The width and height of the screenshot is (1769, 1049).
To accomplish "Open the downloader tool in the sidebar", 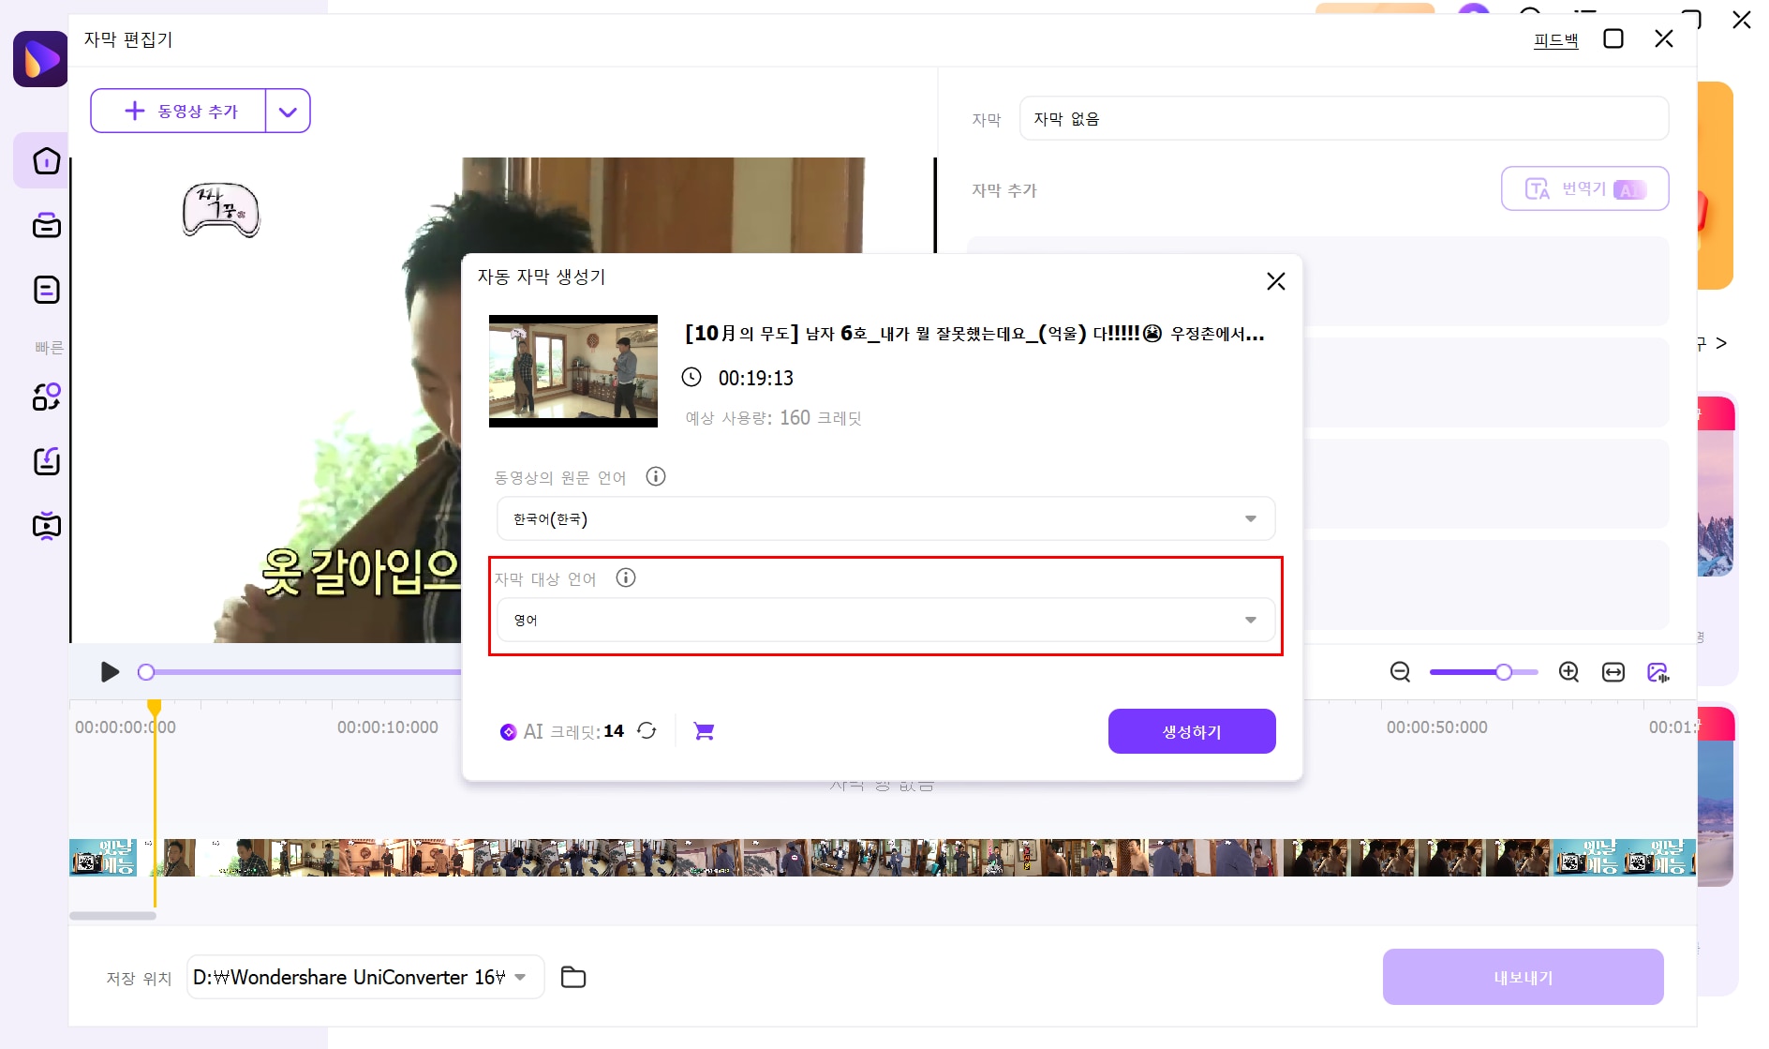I will coord(46,461).
